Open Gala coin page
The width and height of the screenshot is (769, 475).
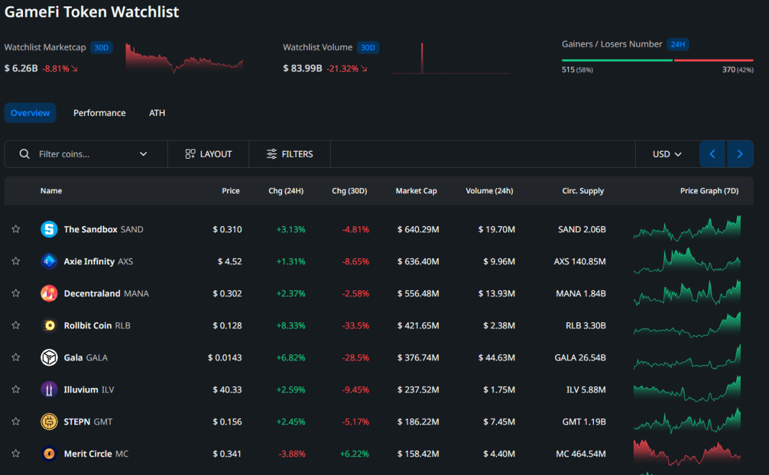tap(73, 357)
